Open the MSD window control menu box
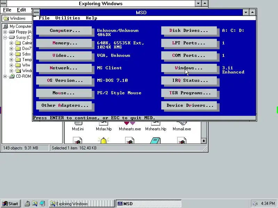 (36, 12)
